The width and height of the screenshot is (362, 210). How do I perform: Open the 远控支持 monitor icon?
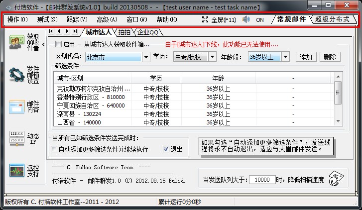click(17, 170)
